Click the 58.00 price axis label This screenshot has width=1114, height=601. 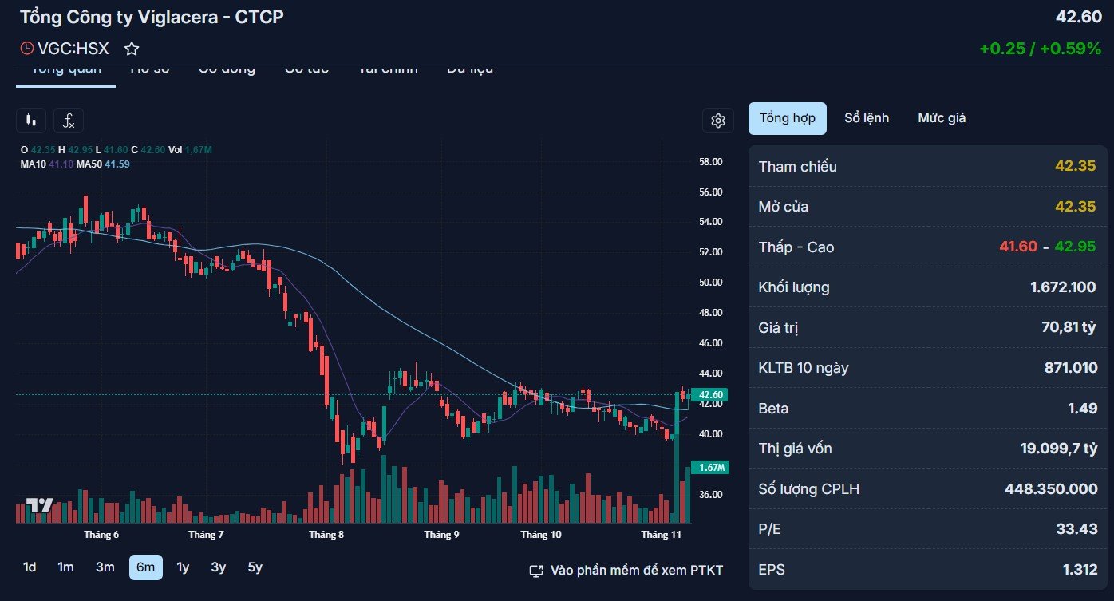pos(710,162)
